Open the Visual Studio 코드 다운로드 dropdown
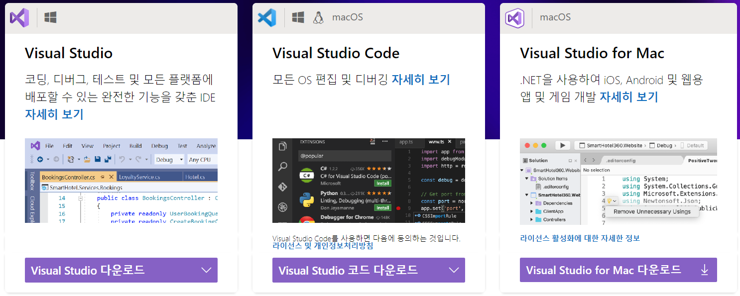740x296 pixels. click(369, 270)
